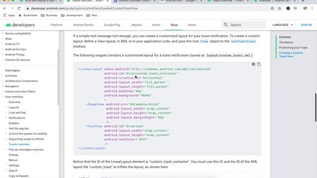Click the page vertical scrollbar
This screenshot has width=317, height=178.
316,108
